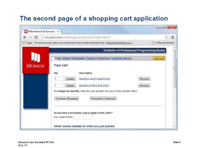
Task: Maximize the browser window
Action: click(165, 27)
